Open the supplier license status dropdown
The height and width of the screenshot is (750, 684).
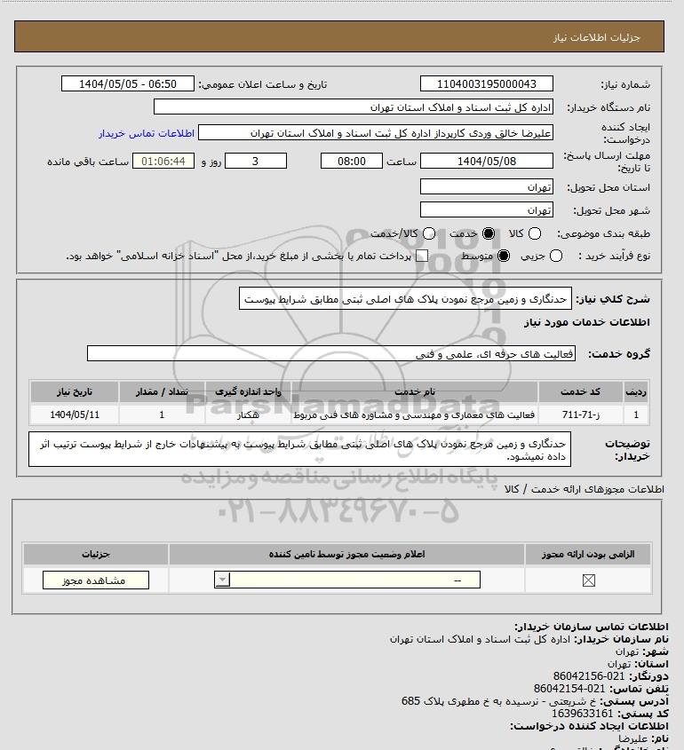click(347, 580)
